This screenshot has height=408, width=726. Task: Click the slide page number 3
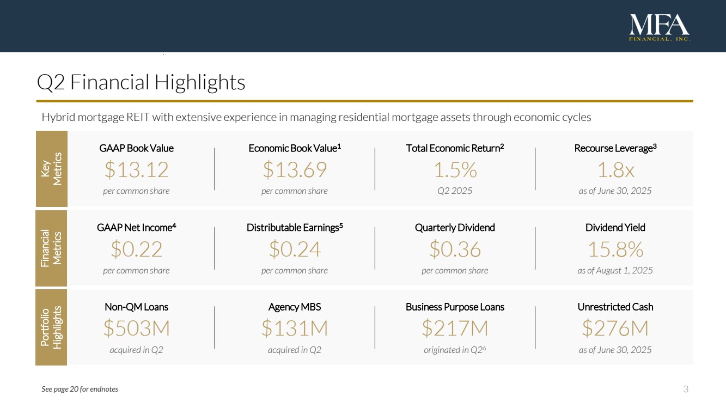click(x=686, y=389)
